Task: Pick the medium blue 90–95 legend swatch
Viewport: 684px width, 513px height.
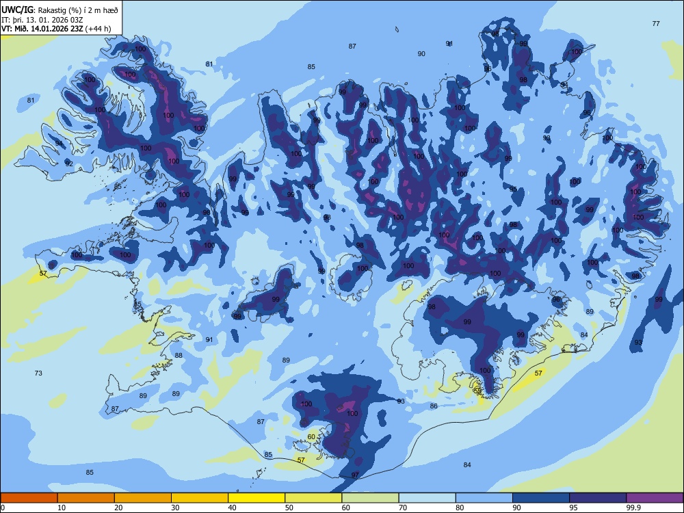Action: pos(541,498)
